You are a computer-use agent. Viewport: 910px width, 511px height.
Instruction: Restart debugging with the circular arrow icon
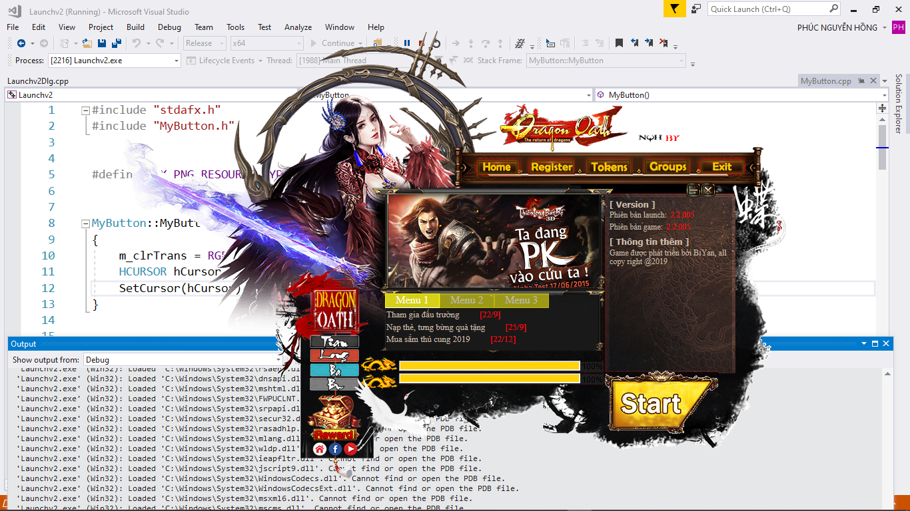(436, 43)
